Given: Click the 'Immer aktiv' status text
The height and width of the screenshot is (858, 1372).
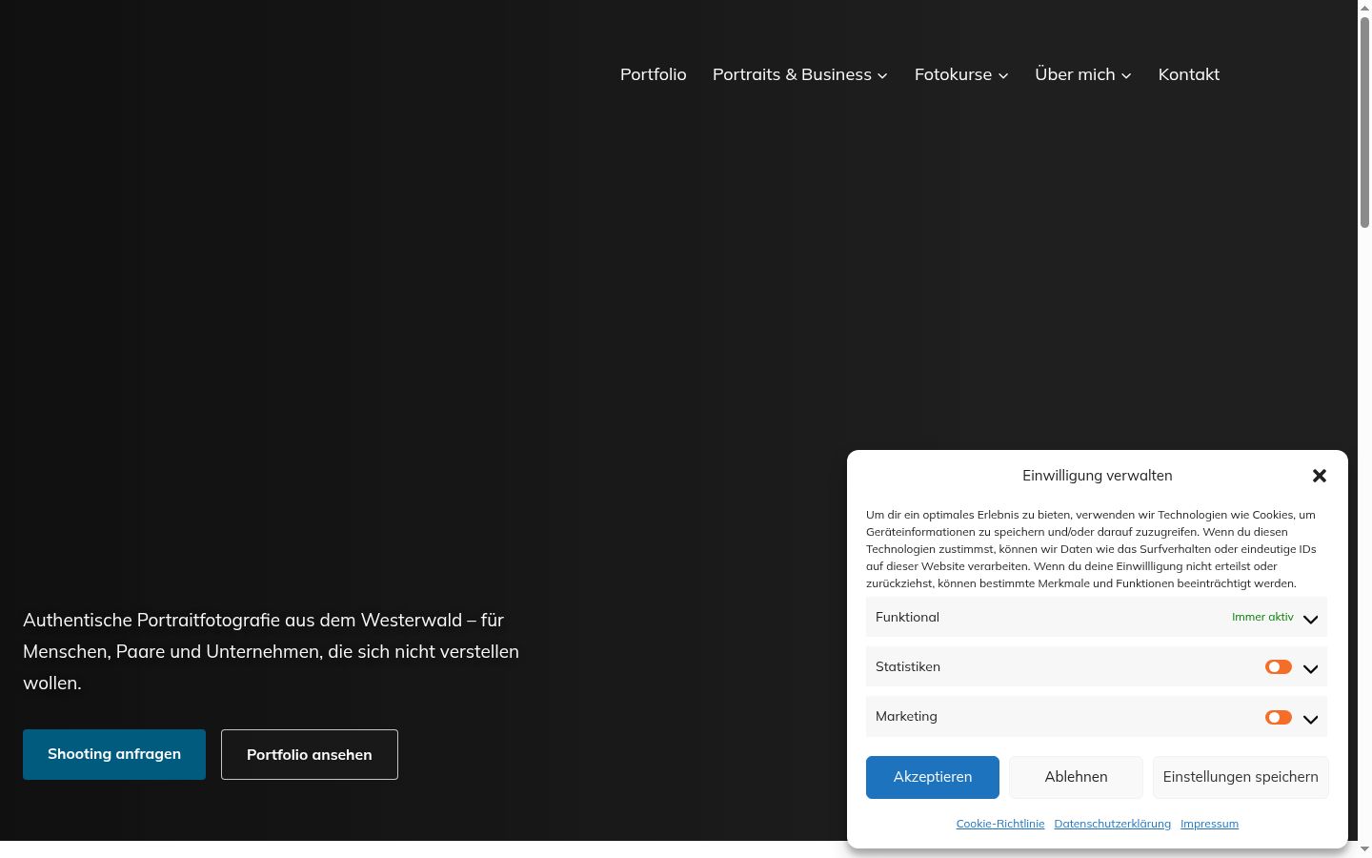Looking at the screenshot, I should [1262, 617].
